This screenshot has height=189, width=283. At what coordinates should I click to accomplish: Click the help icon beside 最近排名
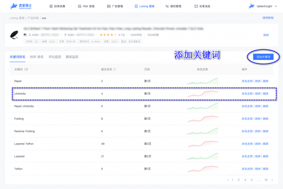coord(115,69)
